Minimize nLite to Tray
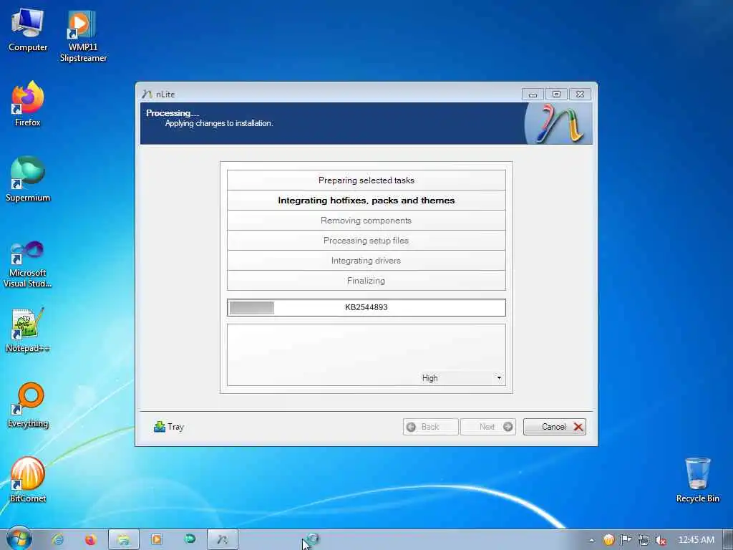733x550 pixels. (x=169, y=427)
